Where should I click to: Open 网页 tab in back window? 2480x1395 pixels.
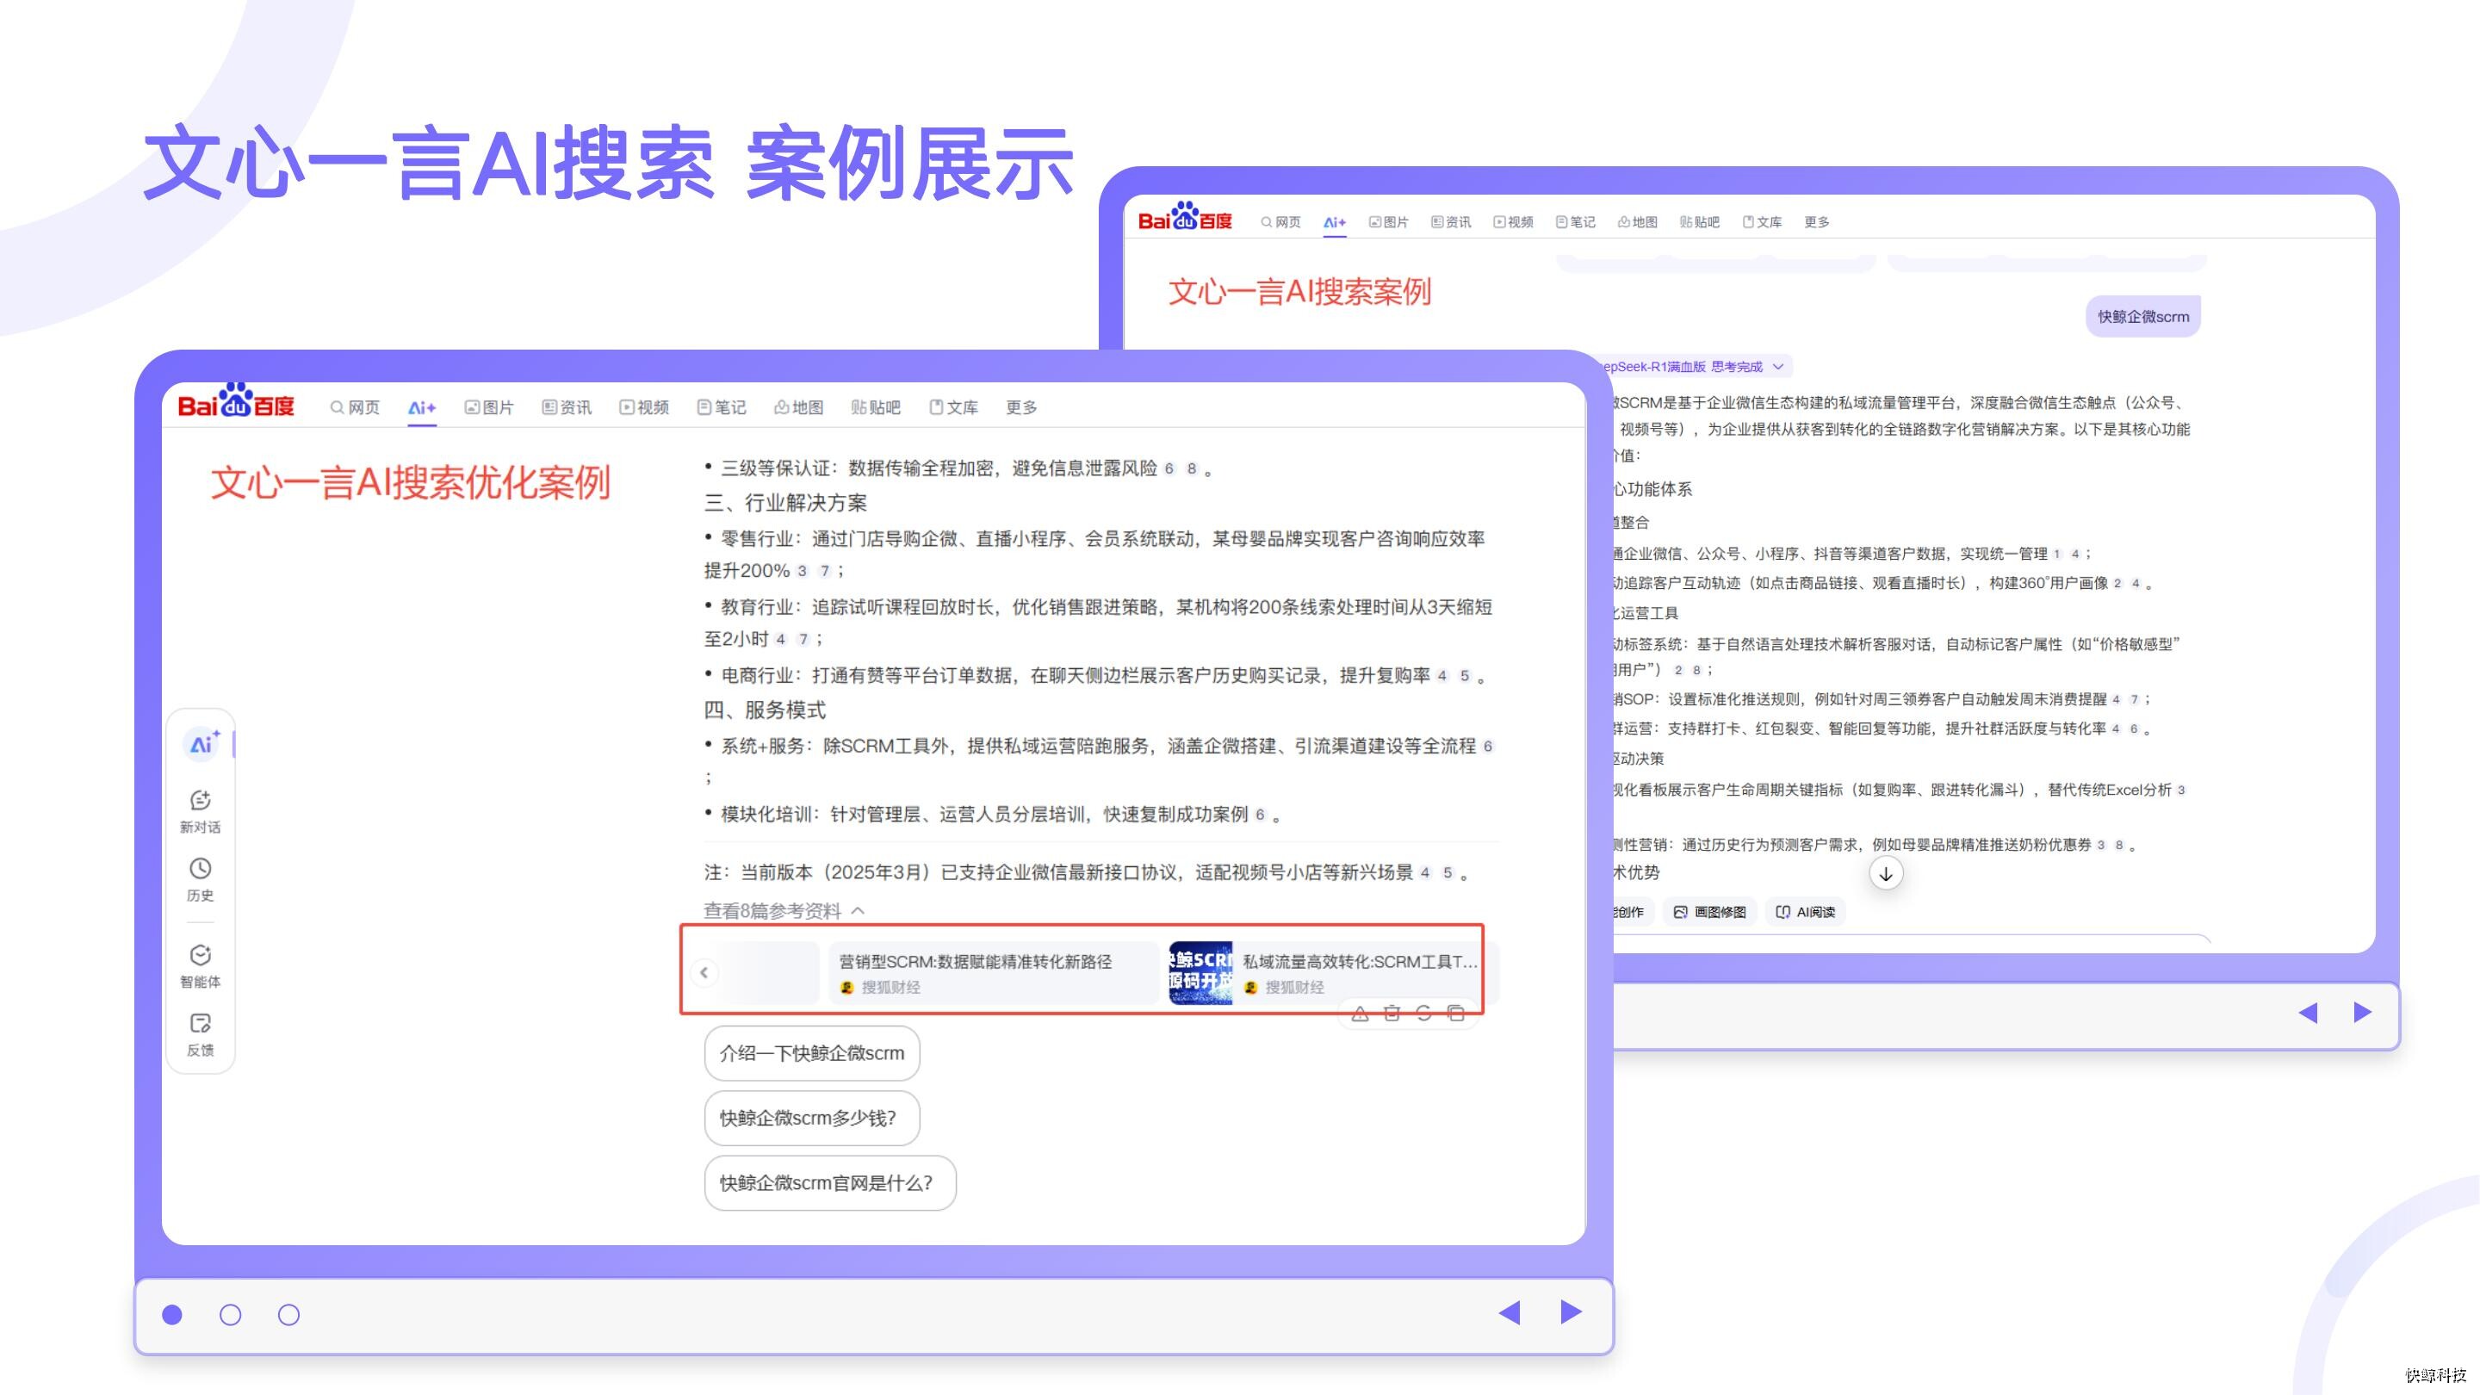pyautogui.click(x=1280, y=222)
